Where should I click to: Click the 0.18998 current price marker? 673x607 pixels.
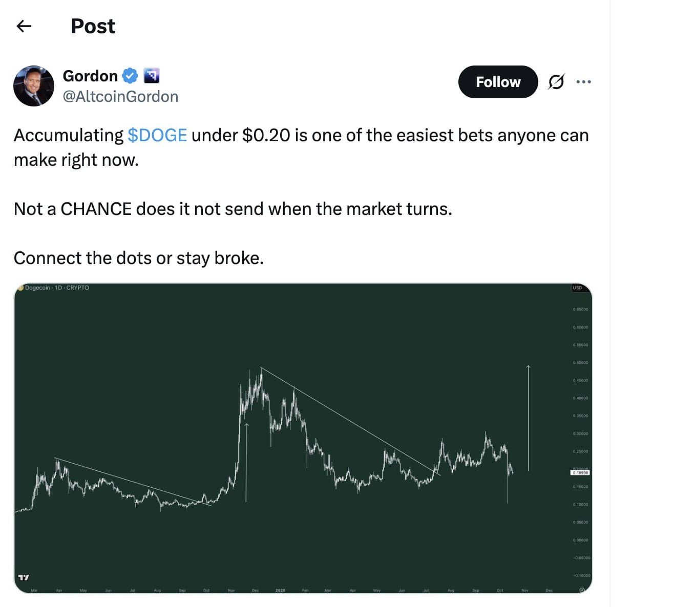coord(580,472)
